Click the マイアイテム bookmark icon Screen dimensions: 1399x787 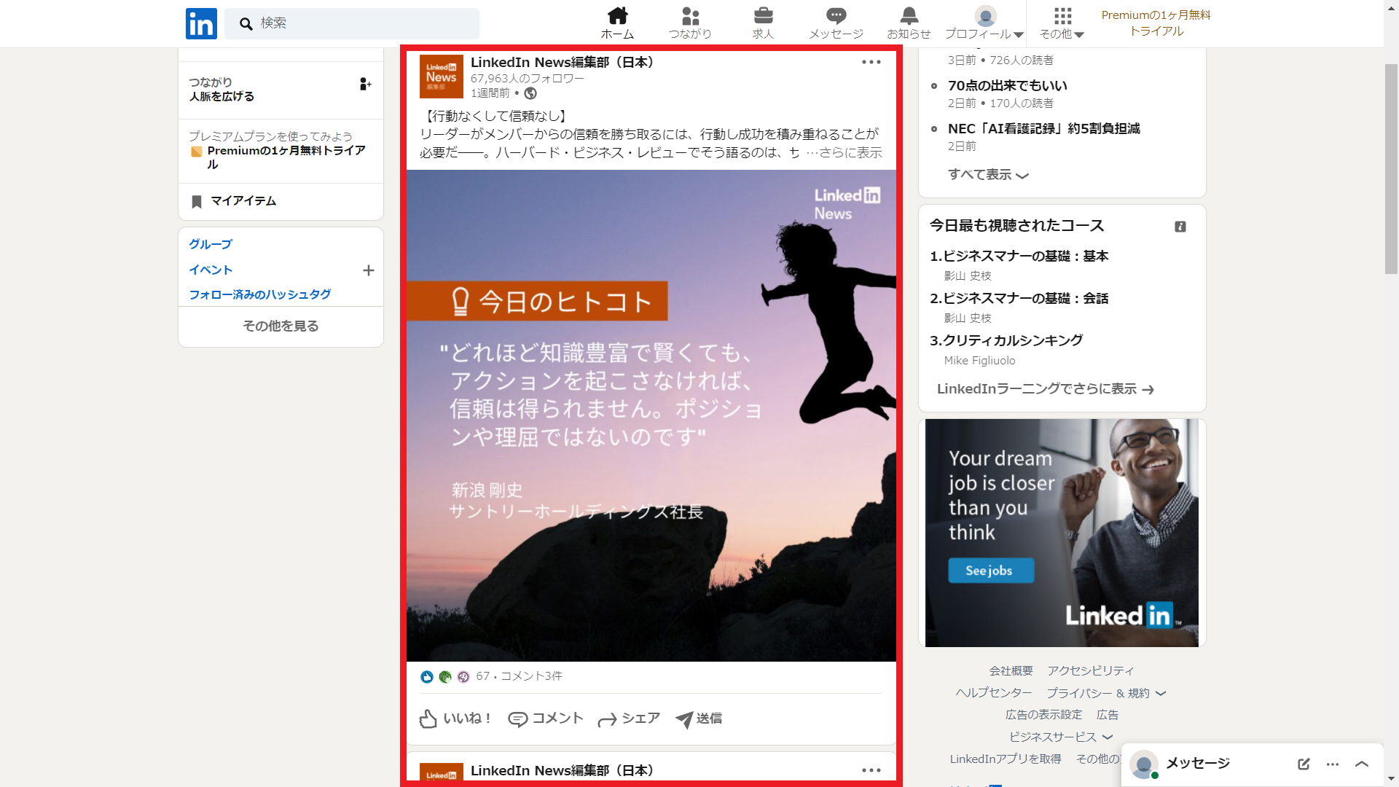[x=196, y=202]
